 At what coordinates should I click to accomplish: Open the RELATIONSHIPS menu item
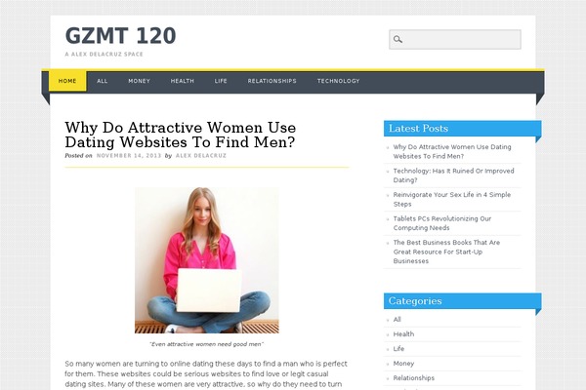[272, 81]
